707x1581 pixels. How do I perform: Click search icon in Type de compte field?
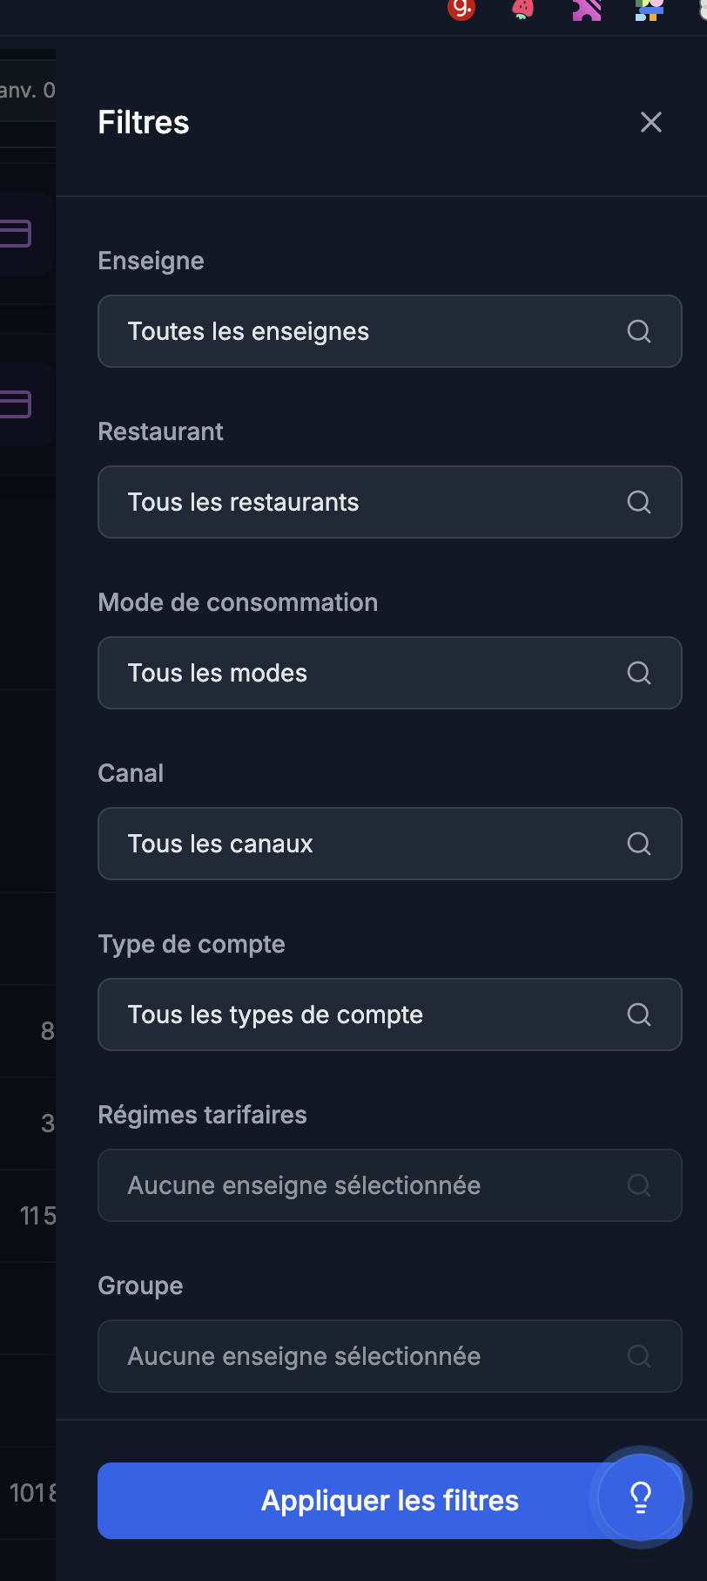click(639, 1014)
